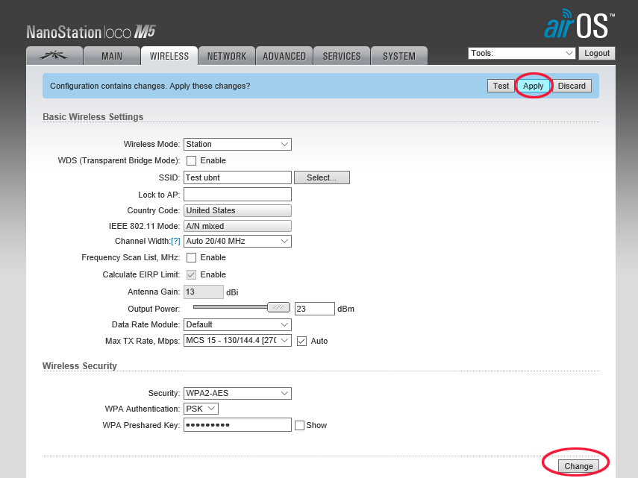Viewport: 638px width, 478px height.
Task: Click the Lock to AP input field
Action: coord(237,194)
